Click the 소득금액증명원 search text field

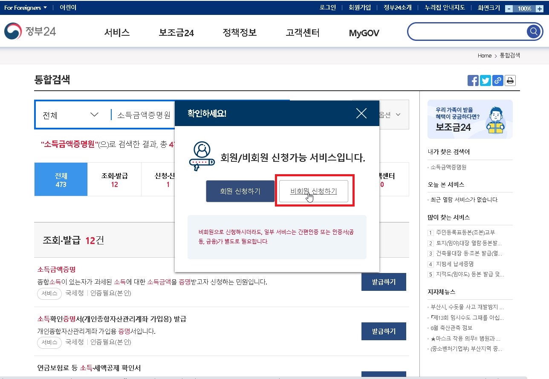(x=145, y=115)
